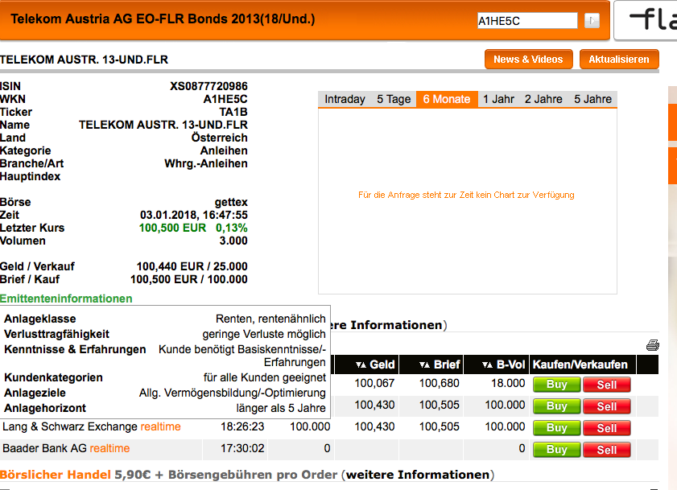677x490 pixels.
Task: Switch chart to the Intraday tab
Action: pos(345,99)
